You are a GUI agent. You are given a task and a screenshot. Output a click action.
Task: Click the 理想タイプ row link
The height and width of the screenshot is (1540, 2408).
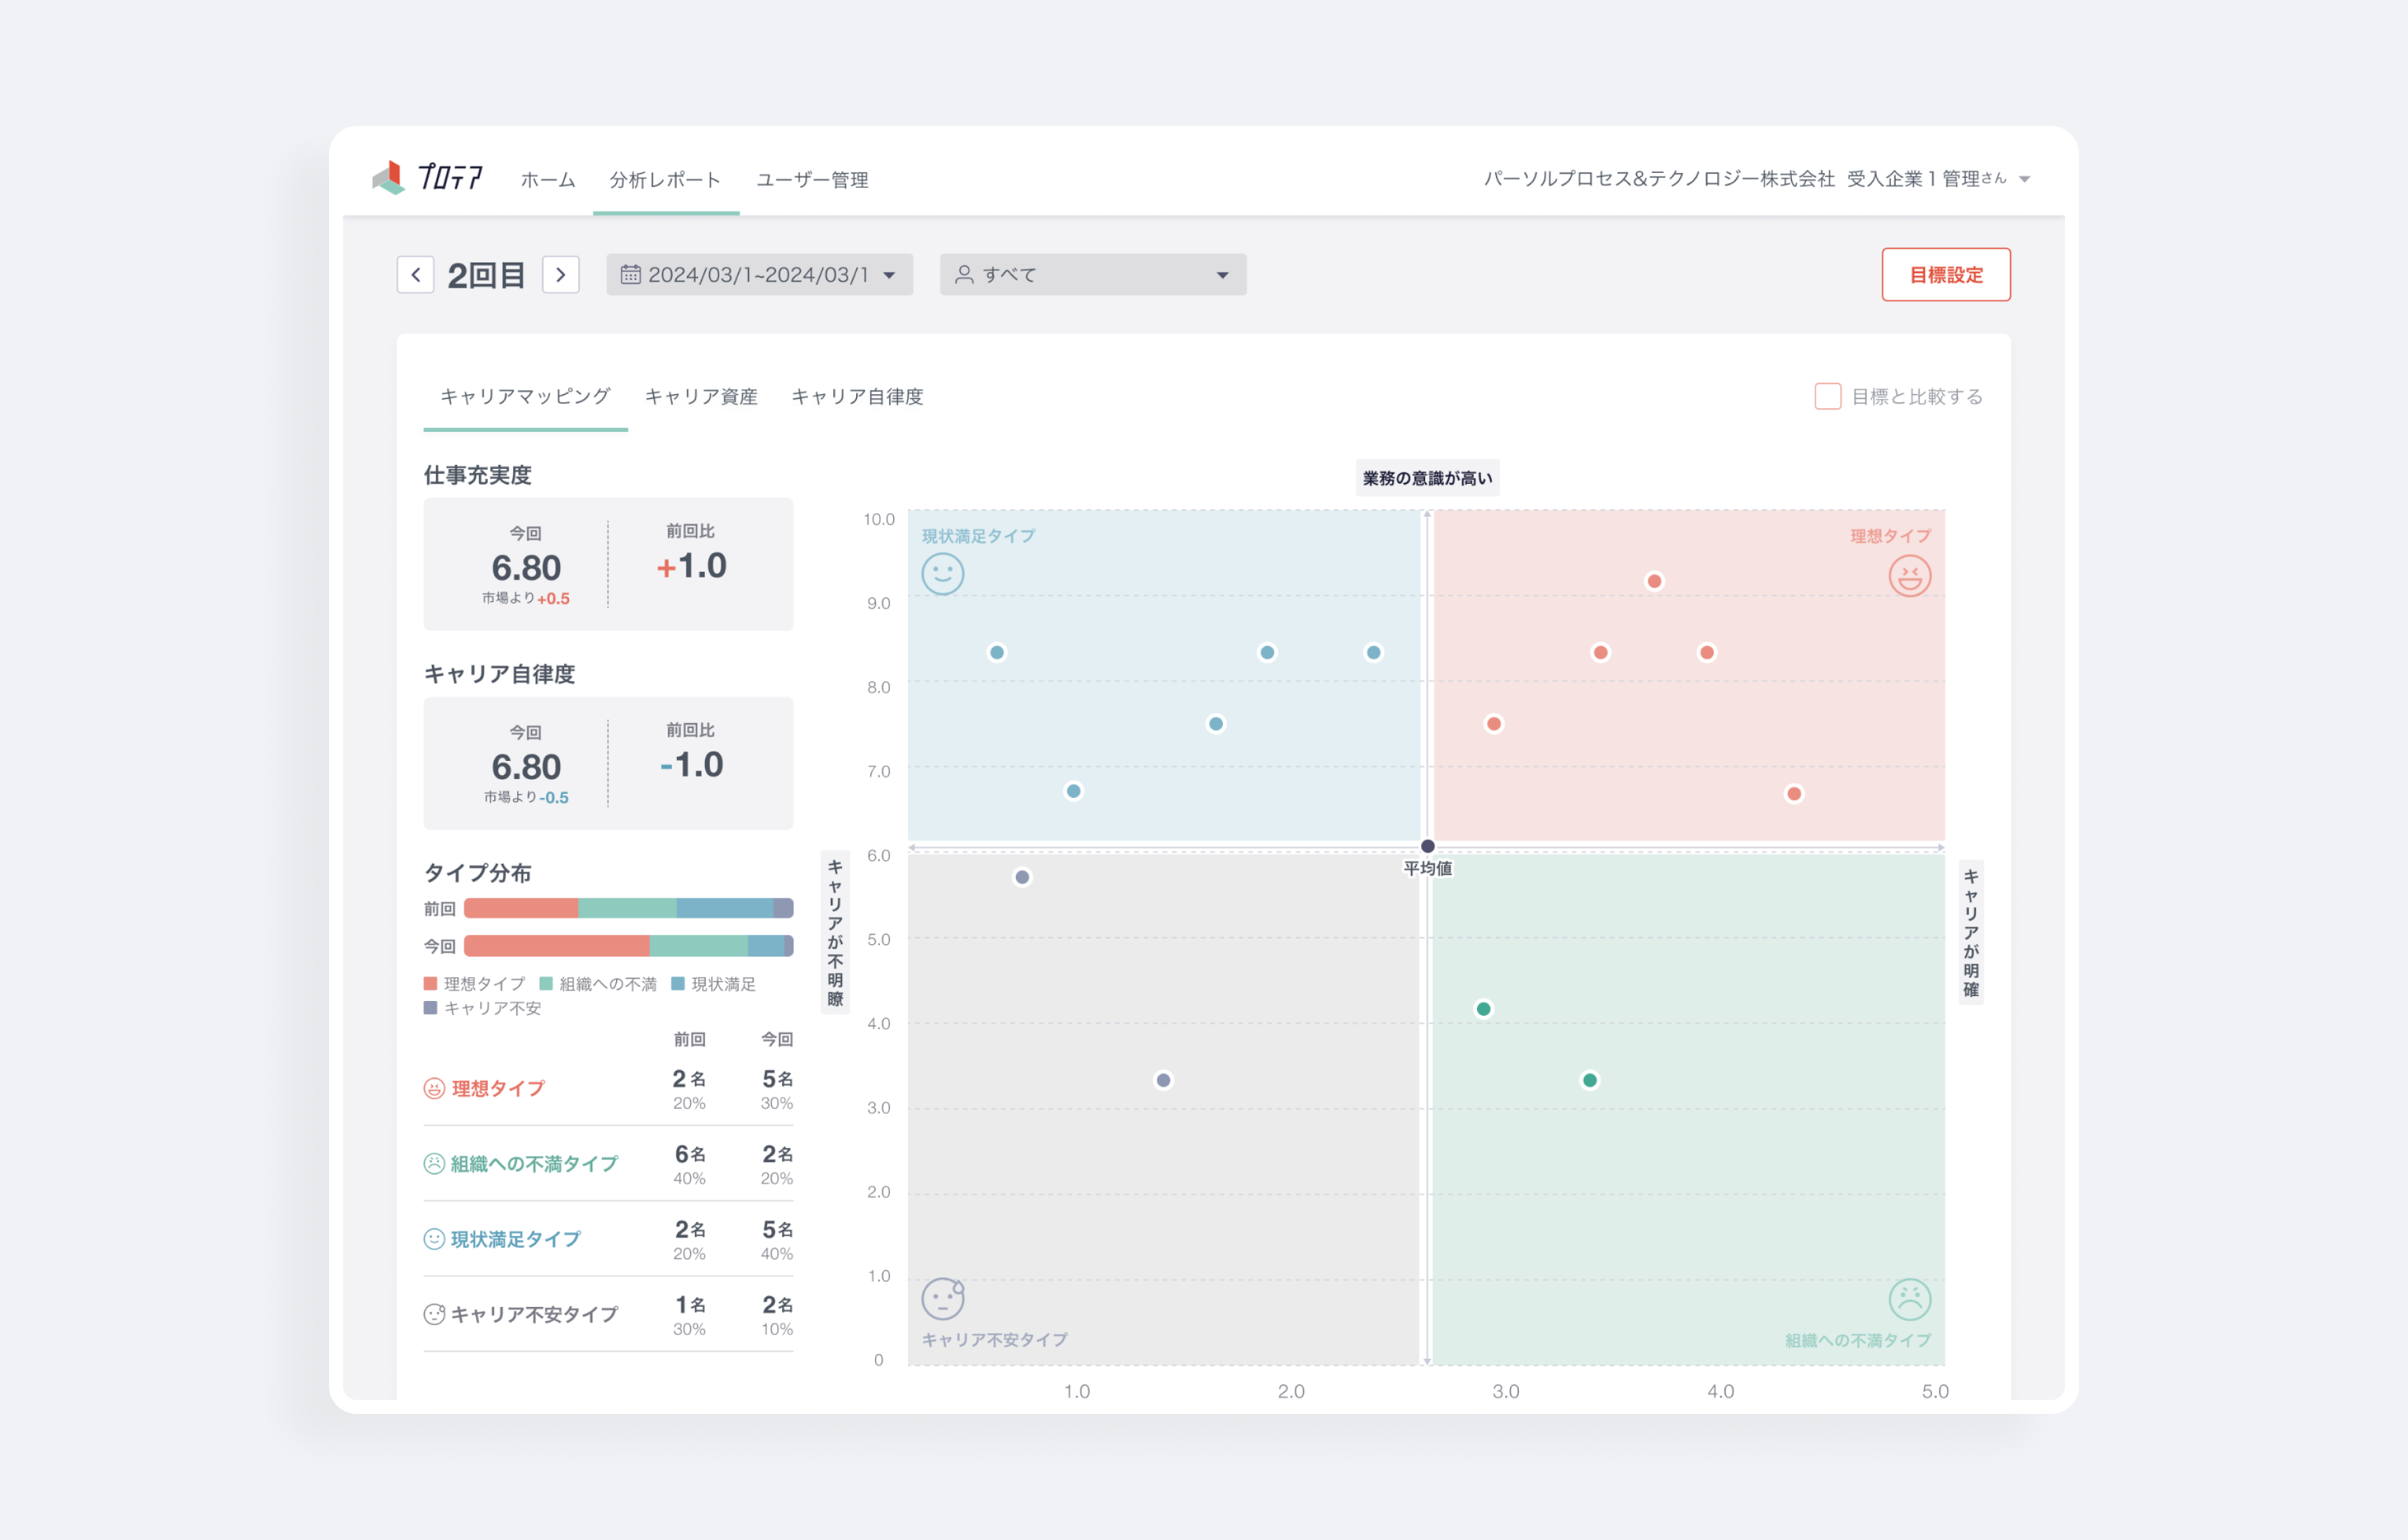(x=498, y=1088)
